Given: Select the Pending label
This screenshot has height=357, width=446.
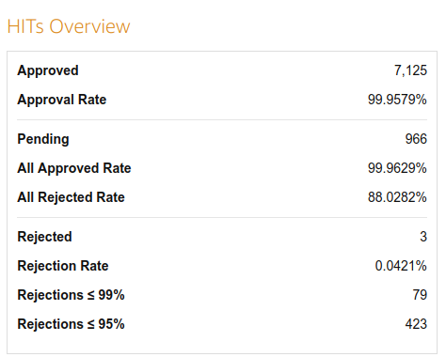Looking at the screenshot, I should [43, 139].
